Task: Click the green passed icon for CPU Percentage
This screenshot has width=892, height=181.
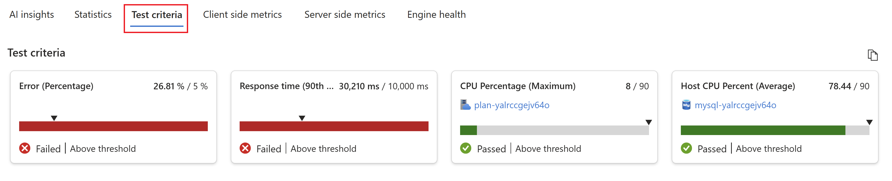Action: click(x=466, y=148)
